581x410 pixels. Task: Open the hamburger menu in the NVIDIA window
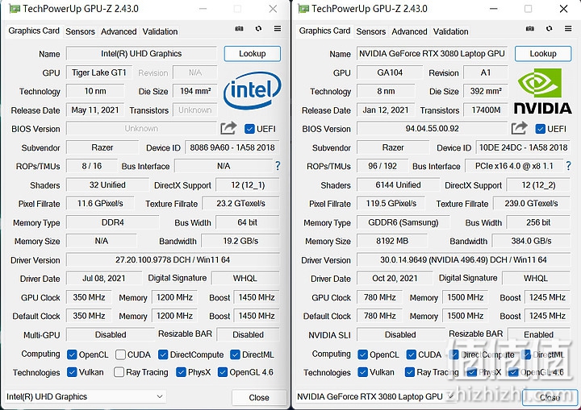(x=568, y=28)
